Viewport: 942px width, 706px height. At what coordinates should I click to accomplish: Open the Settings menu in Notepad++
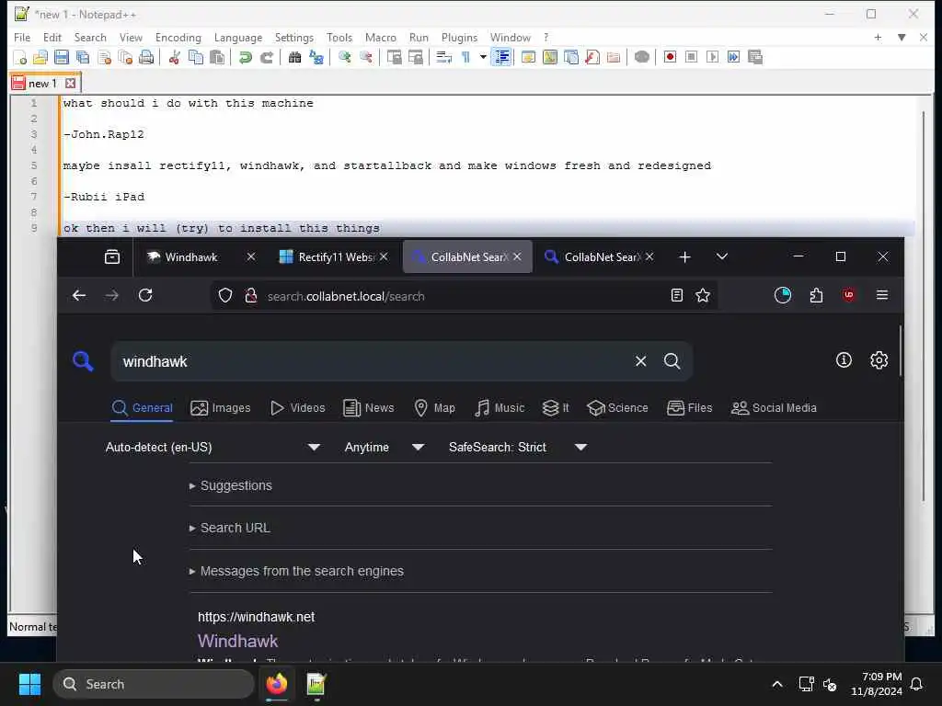pyautogui.click(x=293, y=37)
